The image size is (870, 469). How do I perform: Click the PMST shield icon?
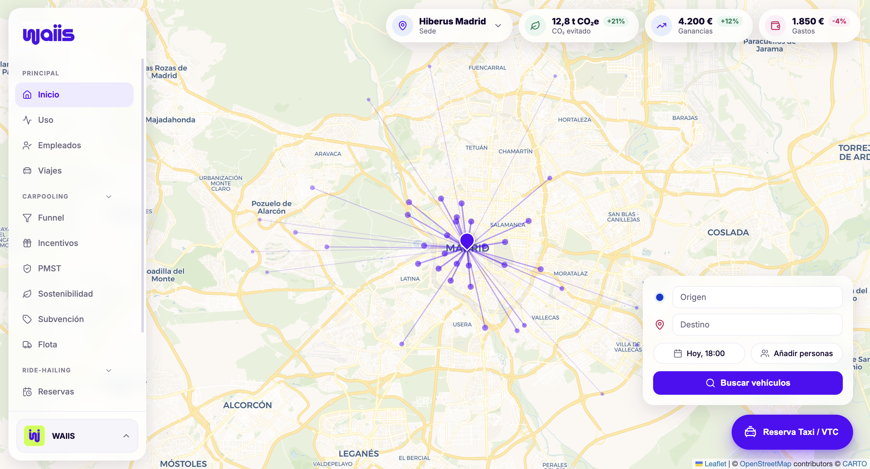tap(27, 269)
